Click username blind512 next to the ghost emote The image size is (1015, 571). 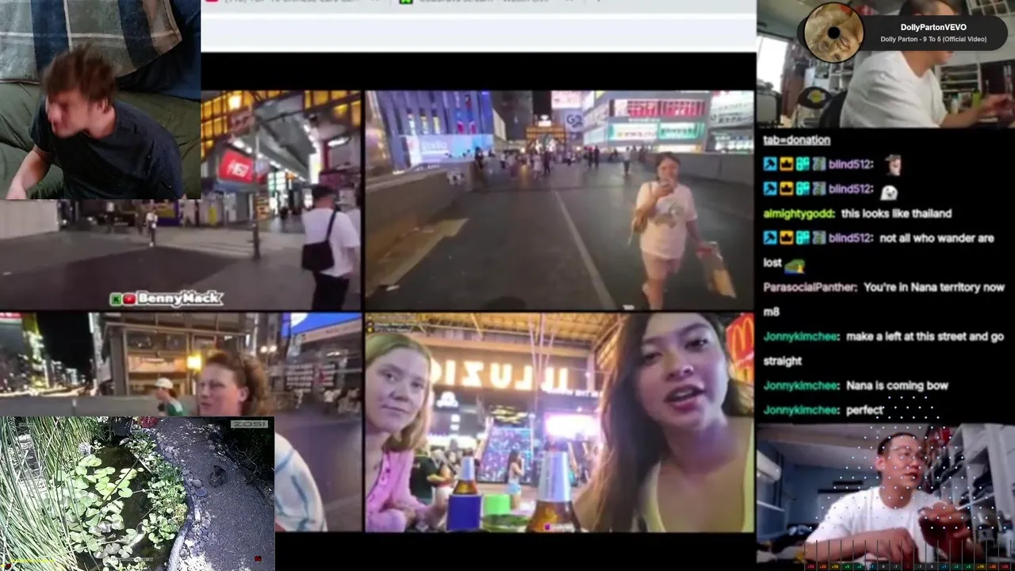point(850,189)
